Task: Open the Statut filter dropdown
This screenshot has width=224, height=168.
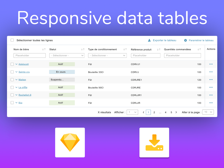Action: tap(67, 55)
